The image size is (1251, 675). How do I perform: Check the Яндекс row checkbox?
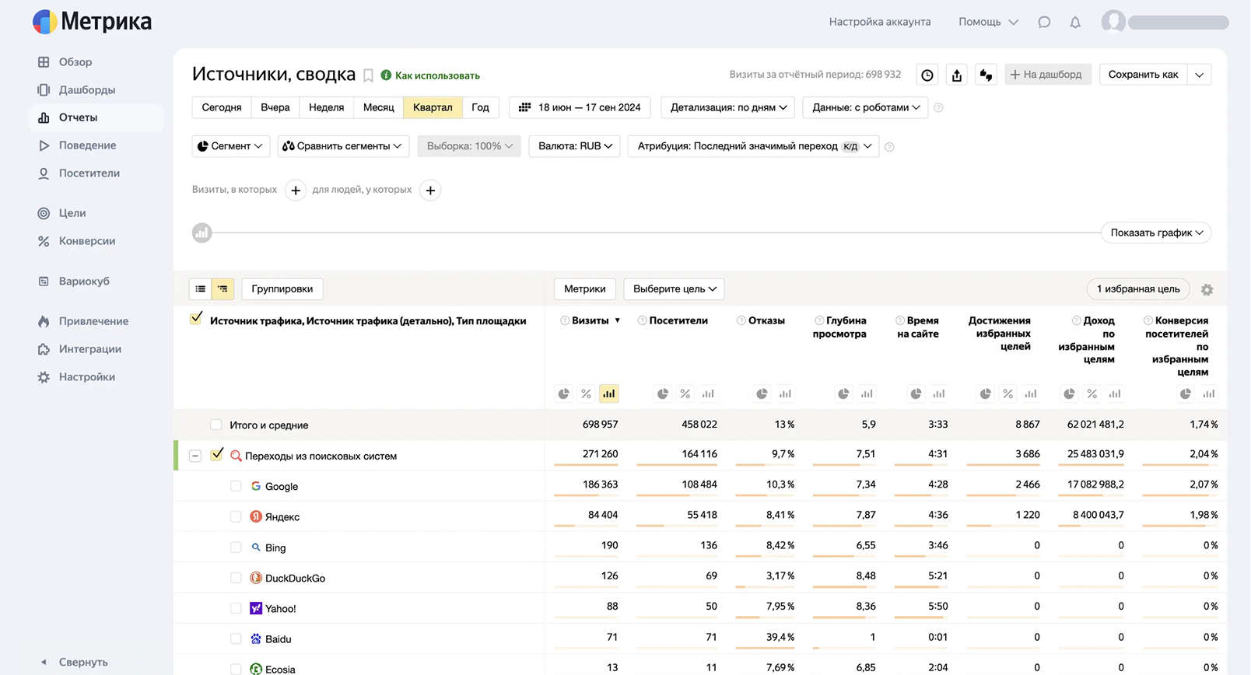pyautogui.click(x=236, y=516)
